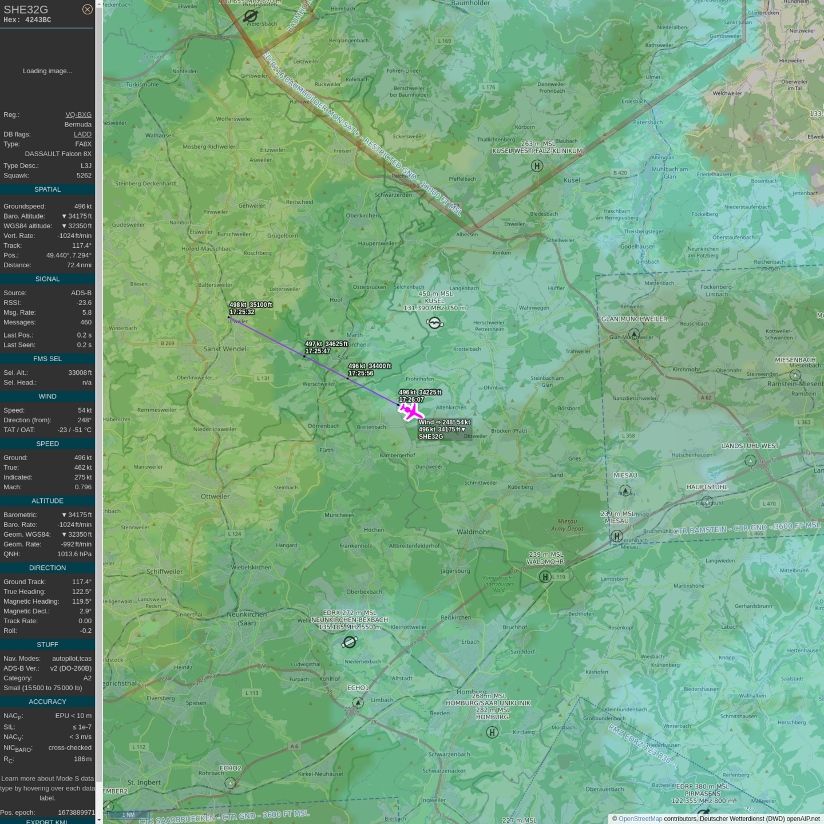Viewport: 824px width, 824px height.
Task: Click the ECHO1 reporting point triangle
Action: [358, 702]
